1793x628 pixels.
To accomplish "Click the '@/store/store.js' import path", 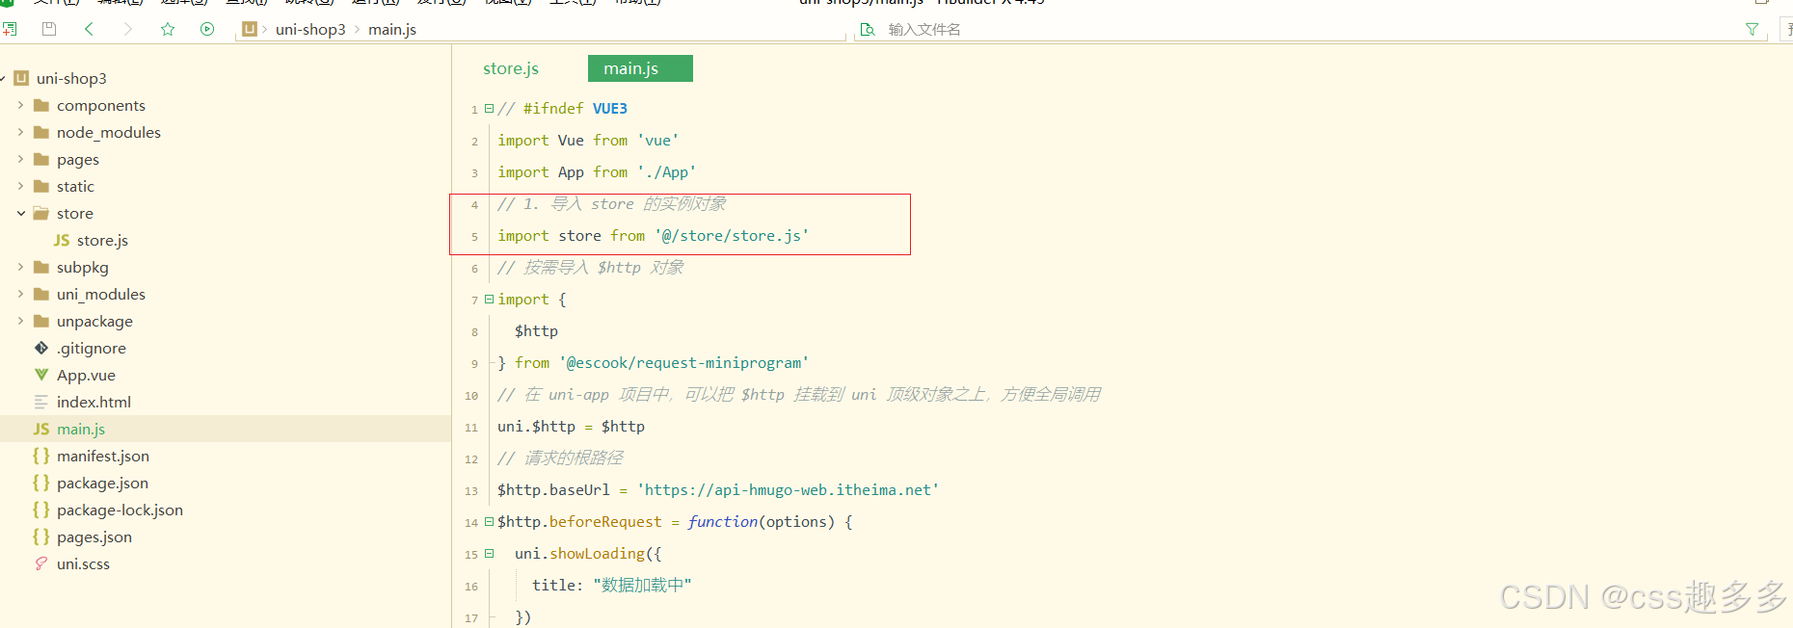I will 732,235.
